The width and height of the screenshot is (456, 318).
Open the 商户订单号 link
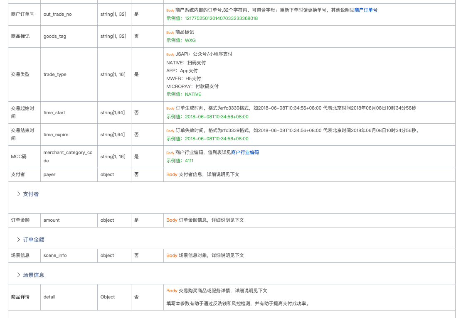366,10
